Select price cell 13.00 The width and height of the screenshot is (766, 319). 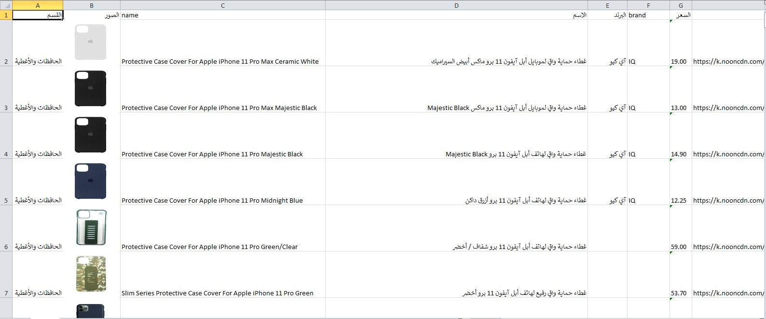[681, 89]
